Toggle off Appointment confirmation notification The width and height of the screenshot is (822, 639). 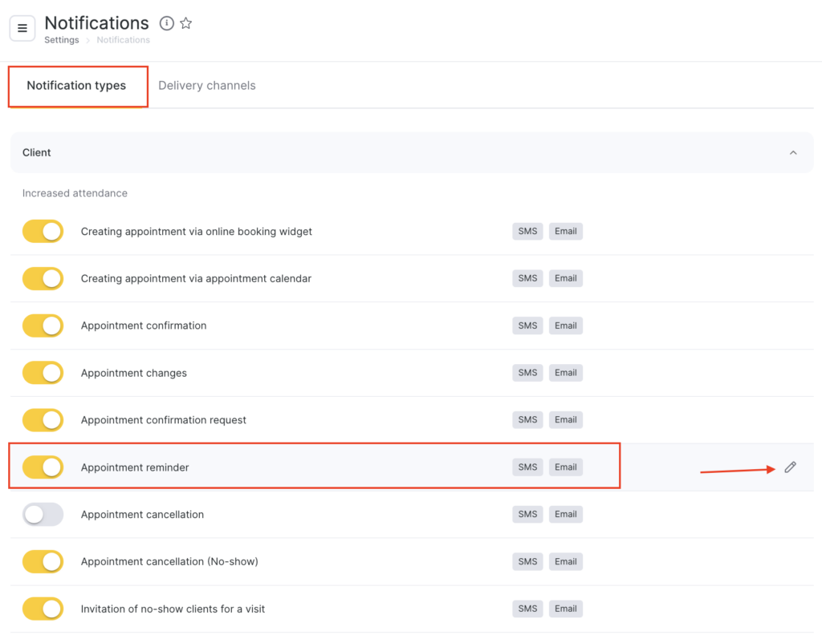click(43, 326)
